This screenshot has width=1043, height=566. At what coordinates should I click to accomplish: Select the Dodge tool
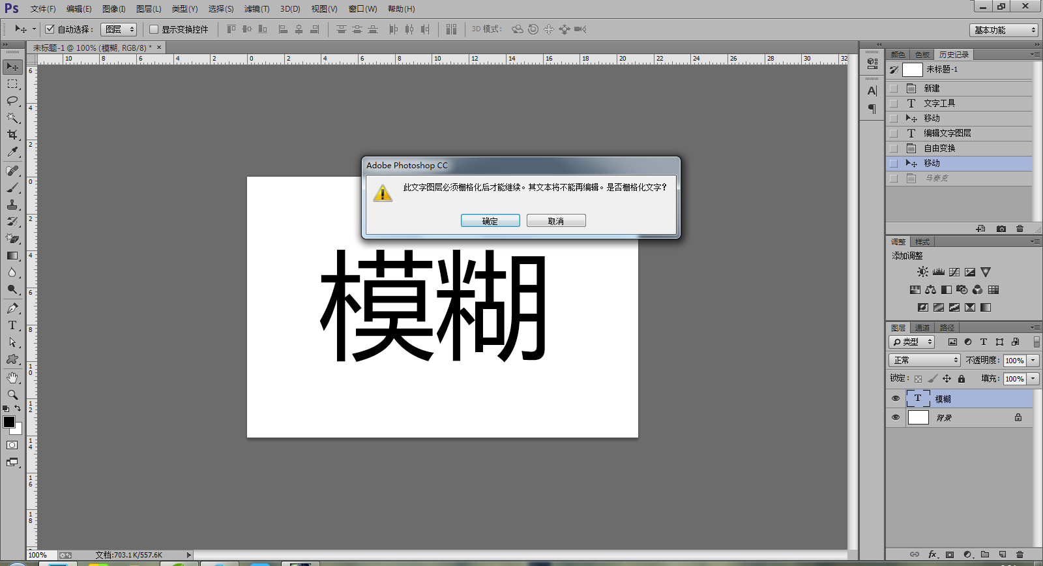click(x=12, y=290)
